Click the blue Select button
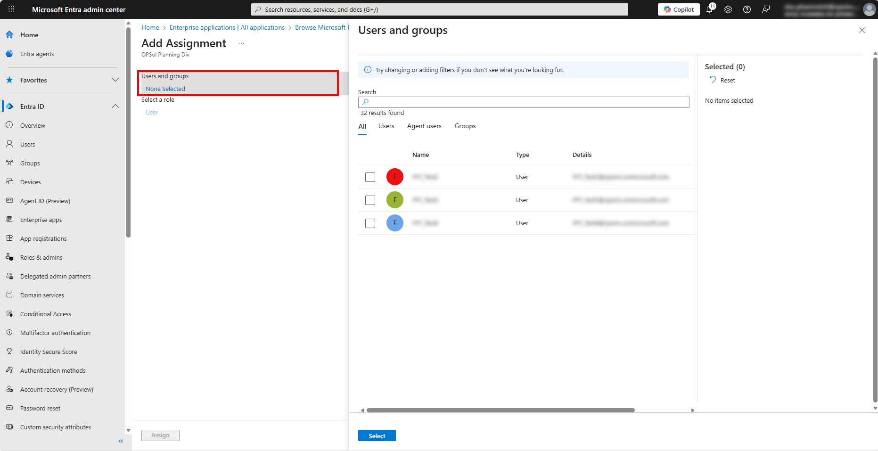Image resolution: width=878 pixels, height=451 pixels. pyautogui.click(x=377, y=436)
